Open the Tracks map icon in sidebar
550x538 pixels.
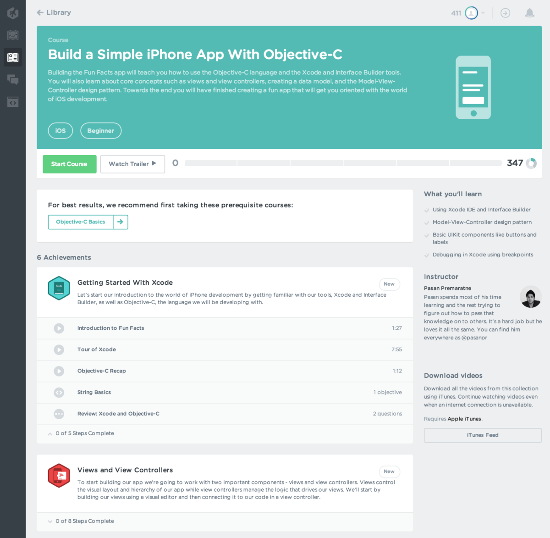coord(13,35)
